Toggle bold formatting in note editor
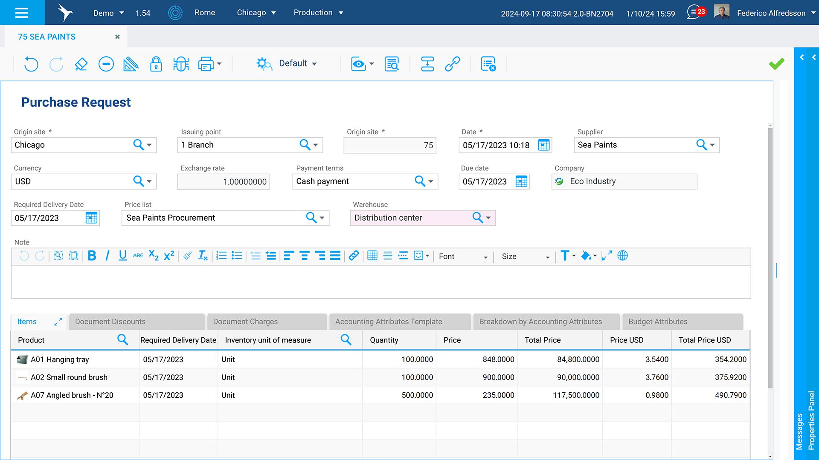 pyautogui.click(x=92, y=256)
